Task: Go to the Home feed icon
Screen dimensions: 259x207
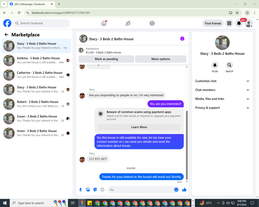Action: point(104,23)
